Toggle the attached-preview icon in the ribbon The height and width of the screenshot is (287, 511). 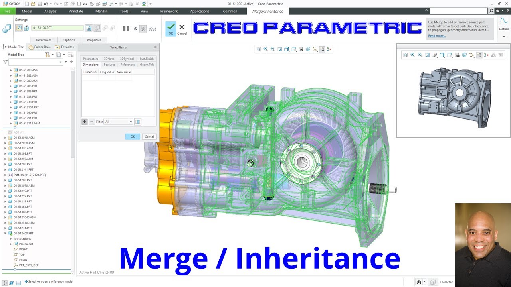[x=143, y=29]
